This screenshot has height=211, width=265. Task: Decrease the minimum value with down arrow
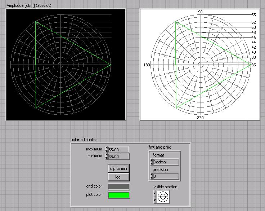pyautogui.click(x=106, y=158)
